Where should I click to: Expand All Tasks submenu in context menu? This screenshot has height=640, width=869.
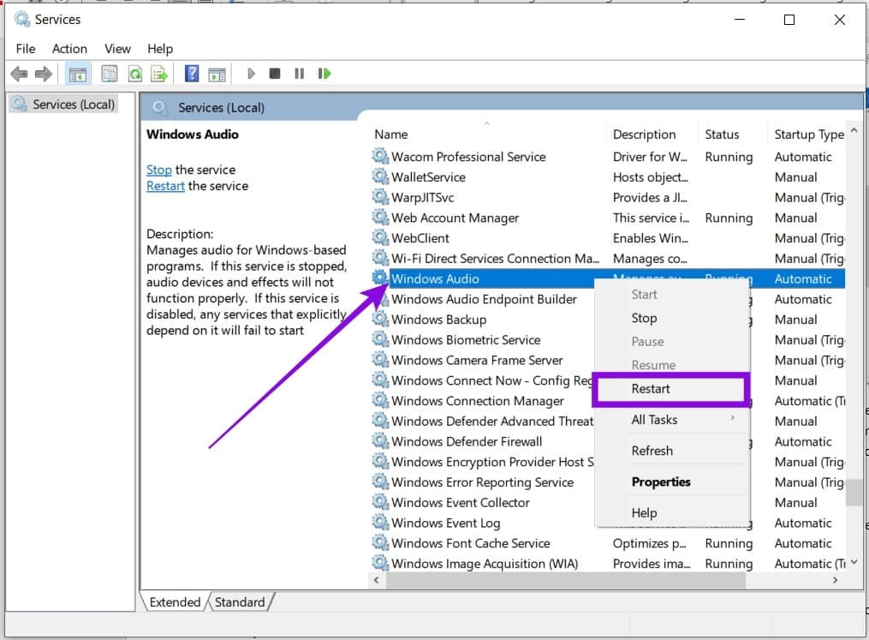pyautogui.click(x=654, y=419)
